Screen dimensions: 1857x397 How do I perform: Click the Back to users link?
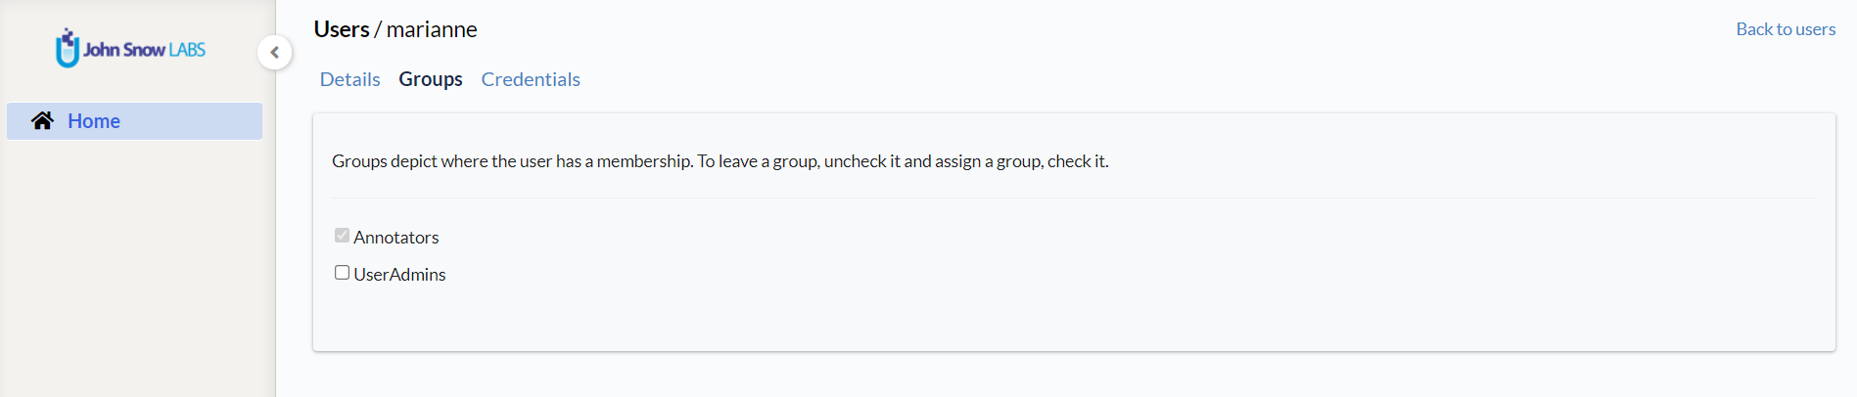click(x=1786, y=29)
